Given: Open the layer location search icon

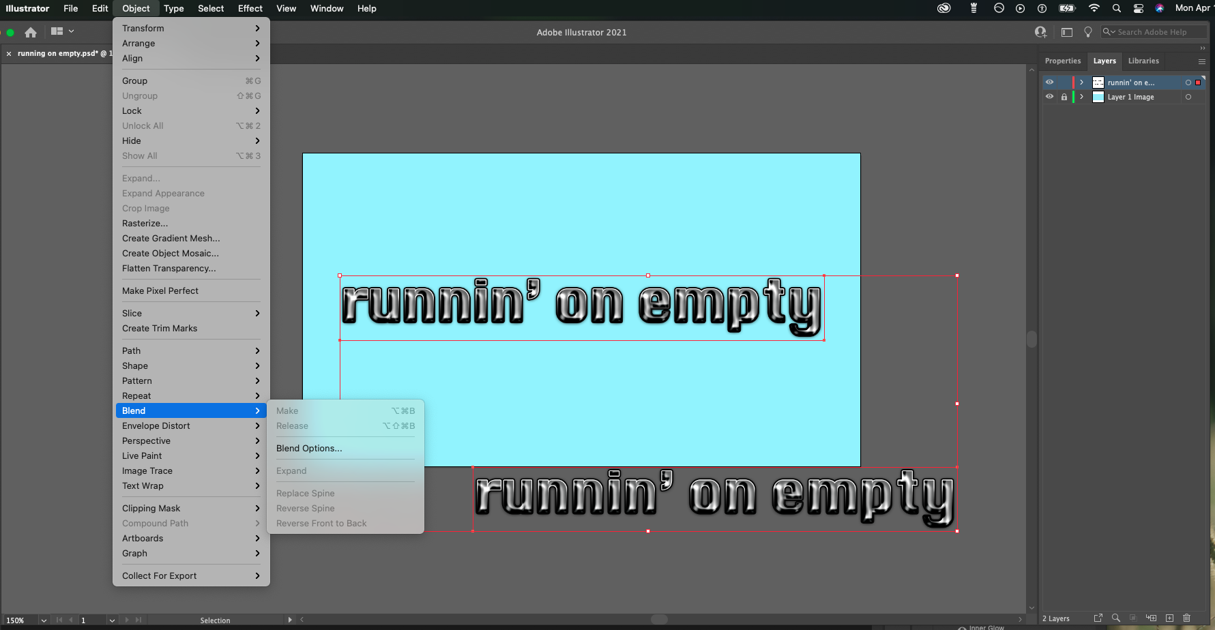Looking at the screenshot, I should click(x=1116, y=618).
